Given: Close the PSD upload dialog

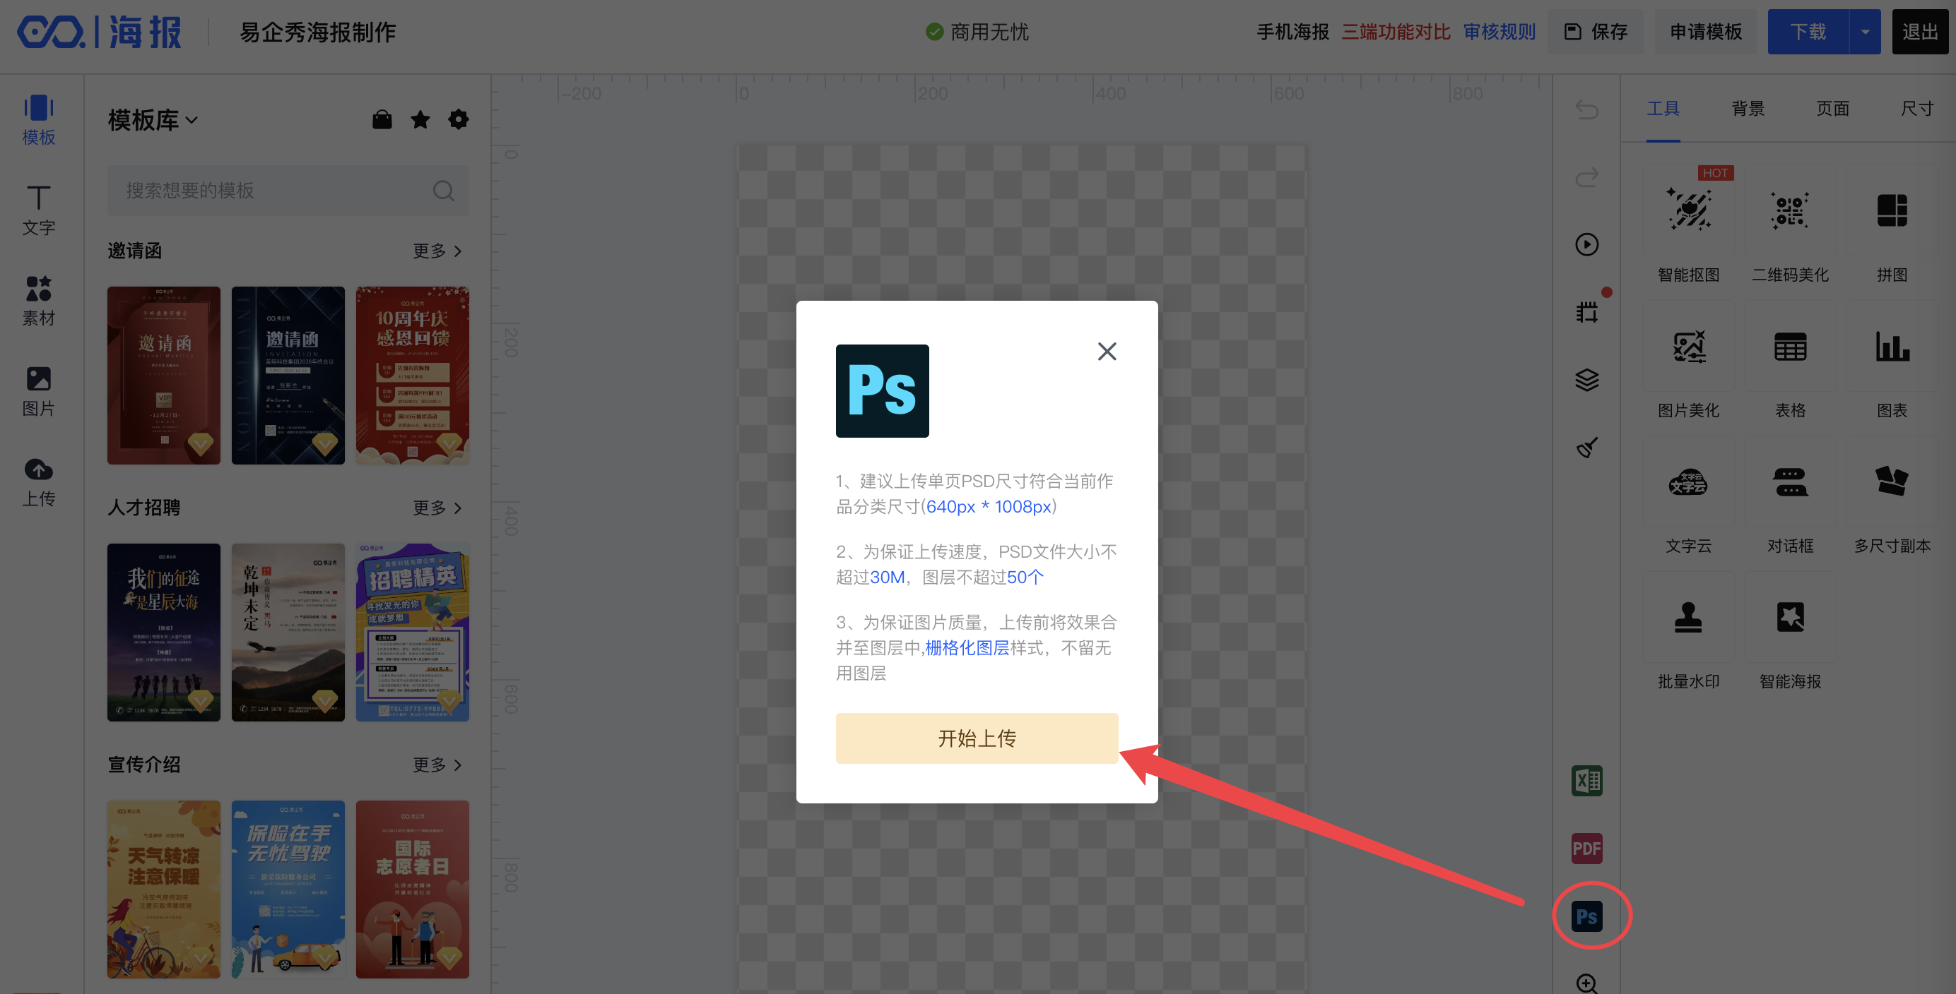Looking at the screenshot, I should 1107,352.
